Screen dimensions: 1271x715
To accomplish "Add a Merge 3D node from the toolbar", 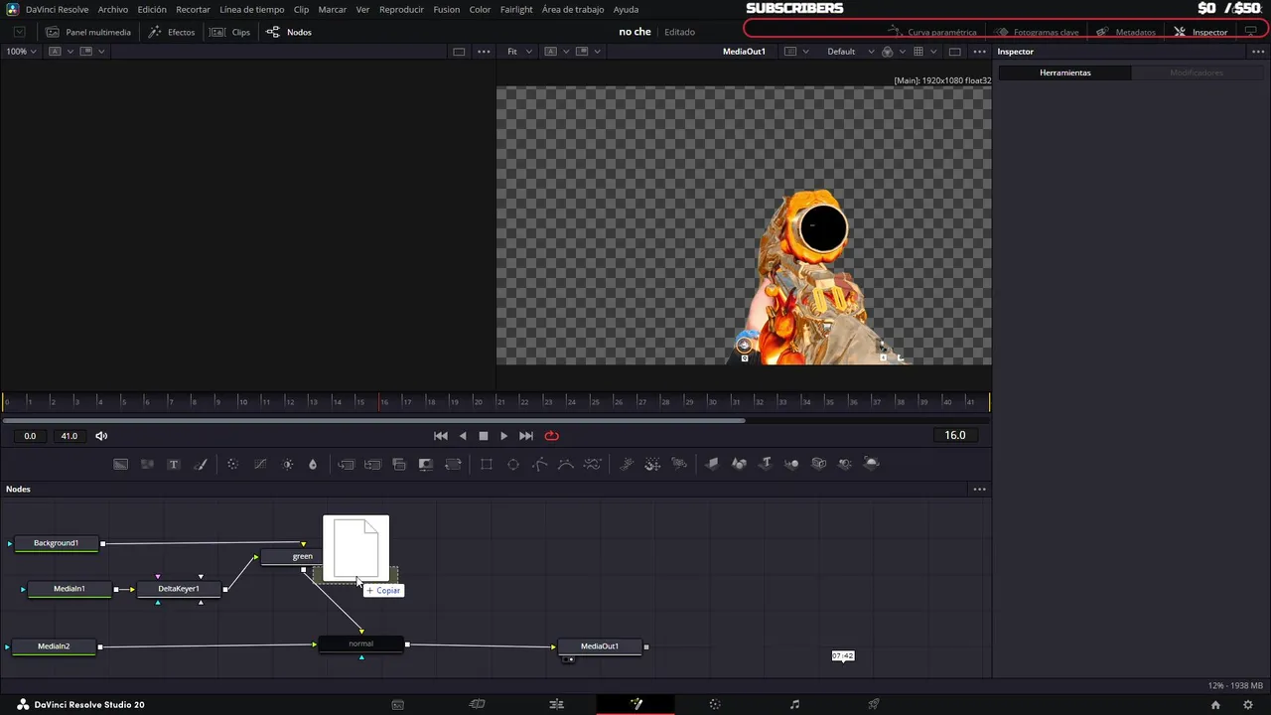I will [x=791, y=464].
